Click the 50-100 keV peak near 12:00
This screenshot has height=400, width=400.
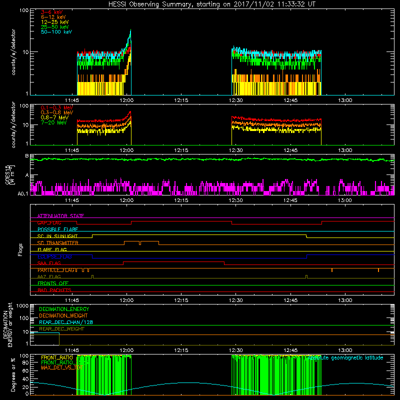click(x=130, y=31)
